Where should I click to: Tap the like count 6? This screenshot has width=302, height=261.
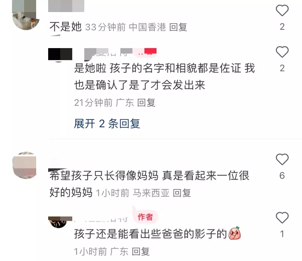pos(282,176)
